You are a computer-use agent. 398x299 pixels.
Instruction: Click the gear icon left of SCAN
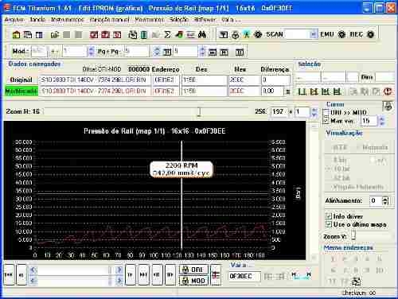[x=258, y=34]
